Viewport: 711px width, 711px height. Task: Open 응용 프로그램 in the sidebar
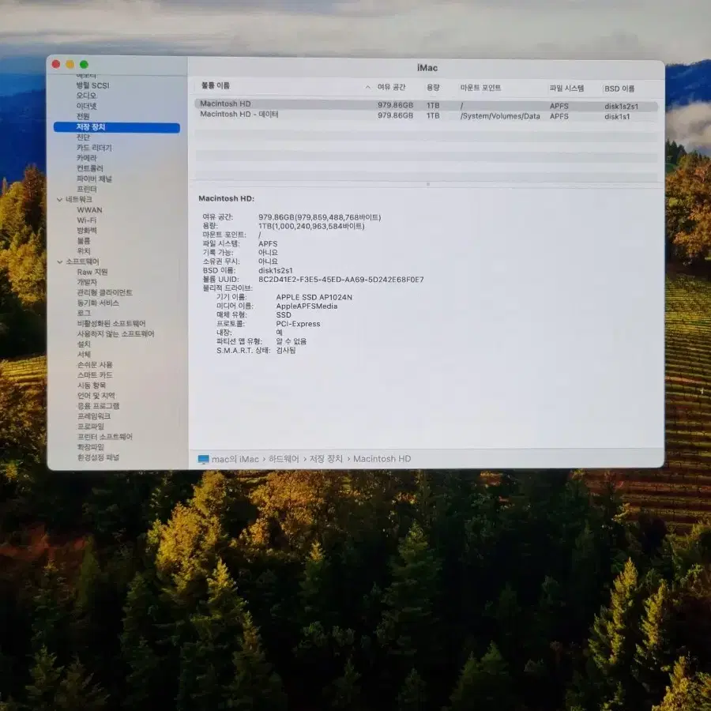click(98, 406)
